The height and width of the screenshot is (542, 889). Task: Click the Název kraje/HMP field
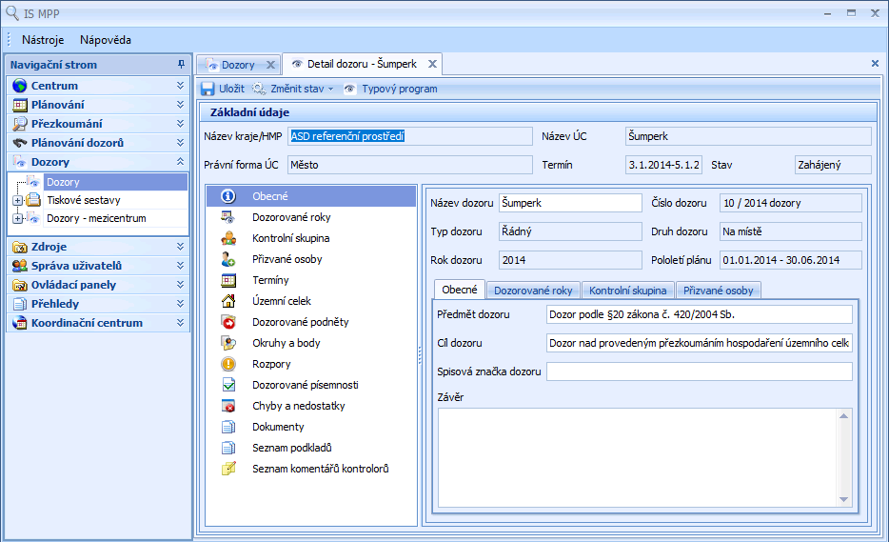point(410,136)
